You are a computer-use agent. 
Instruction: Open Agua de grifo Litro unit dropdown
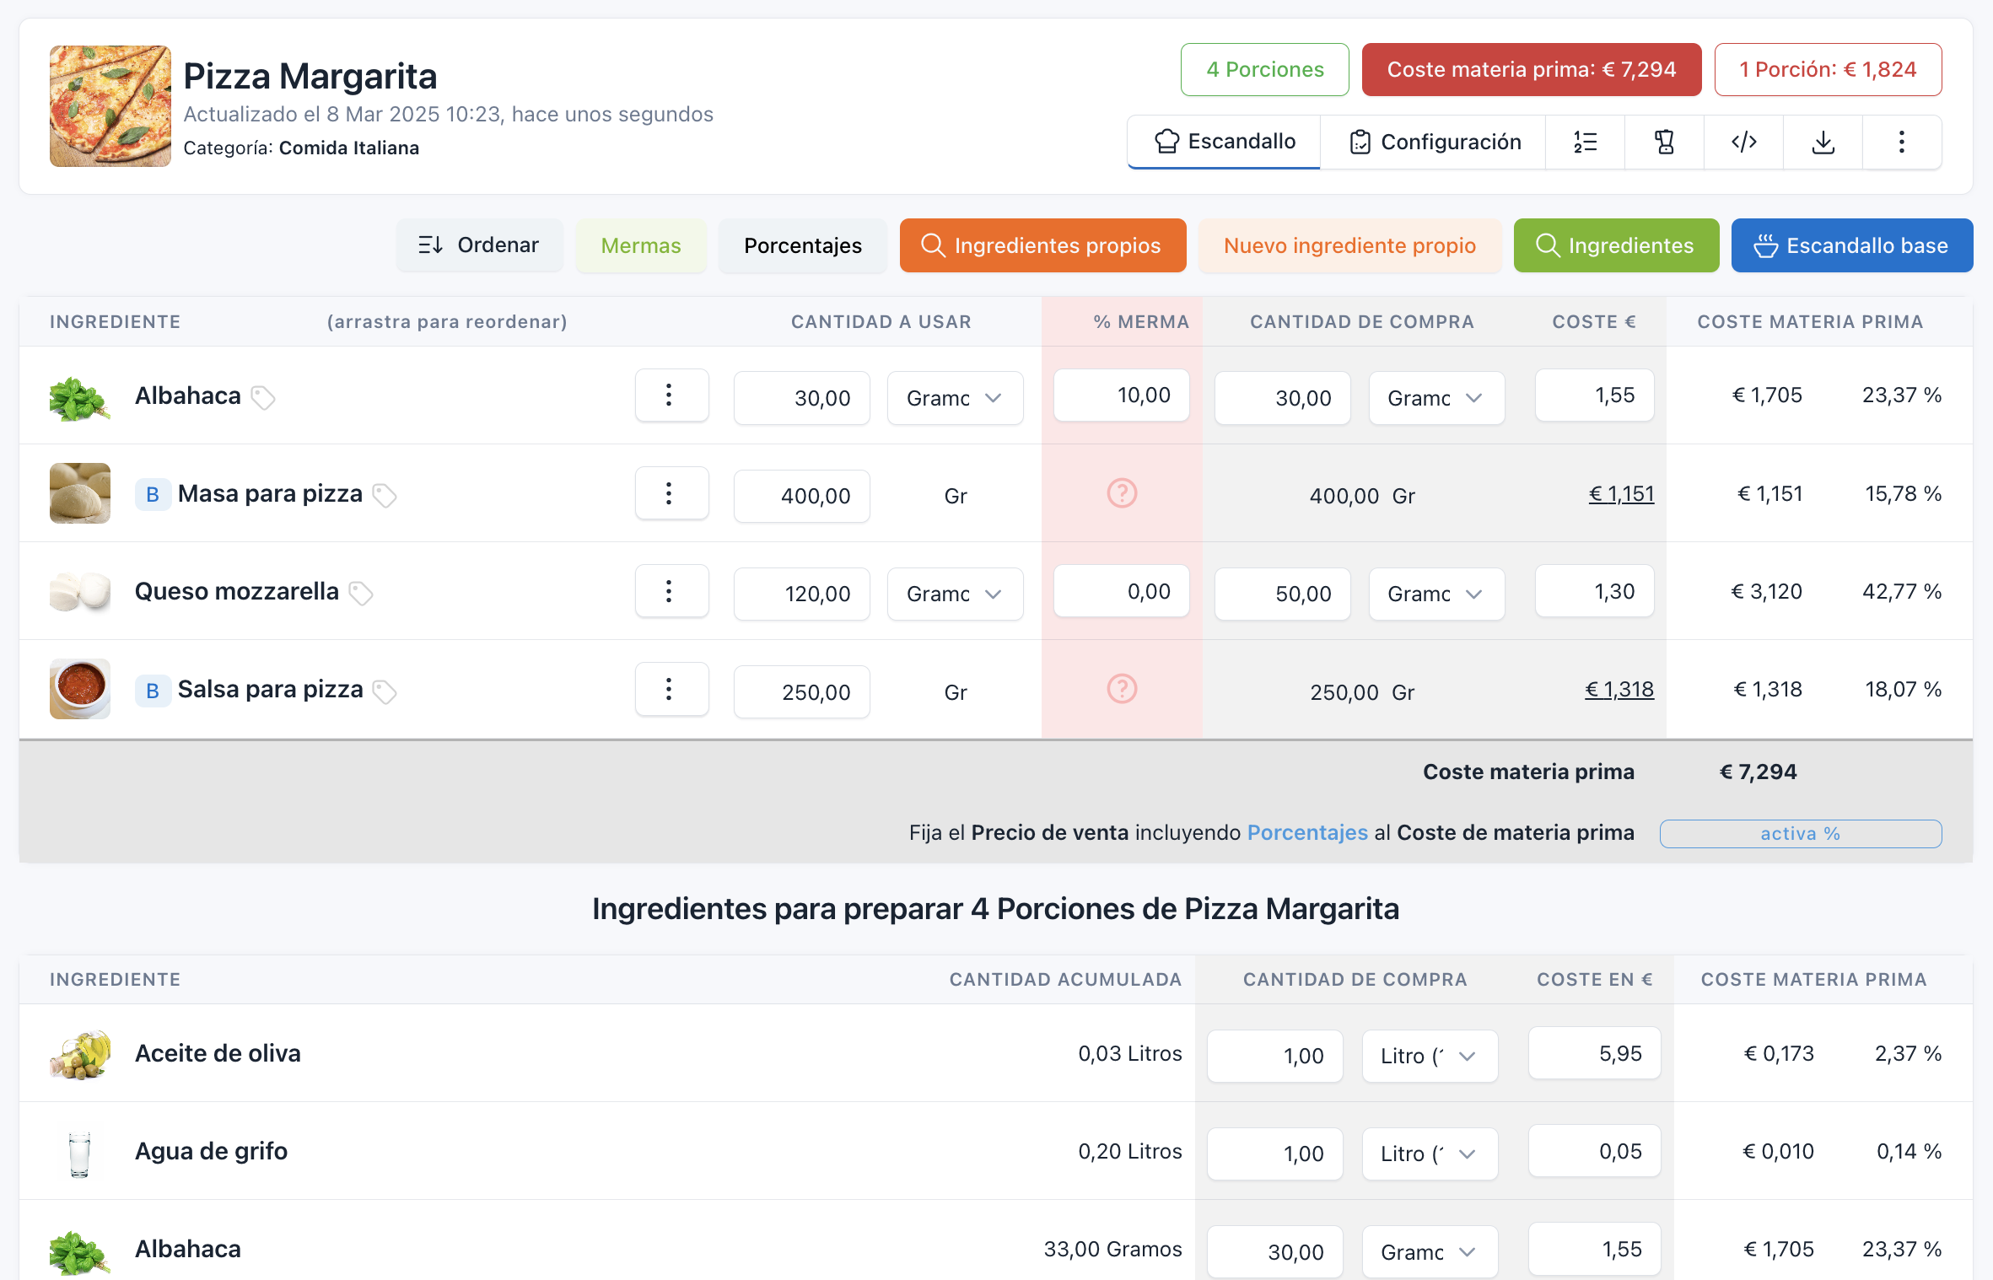pos(1430,1154)
